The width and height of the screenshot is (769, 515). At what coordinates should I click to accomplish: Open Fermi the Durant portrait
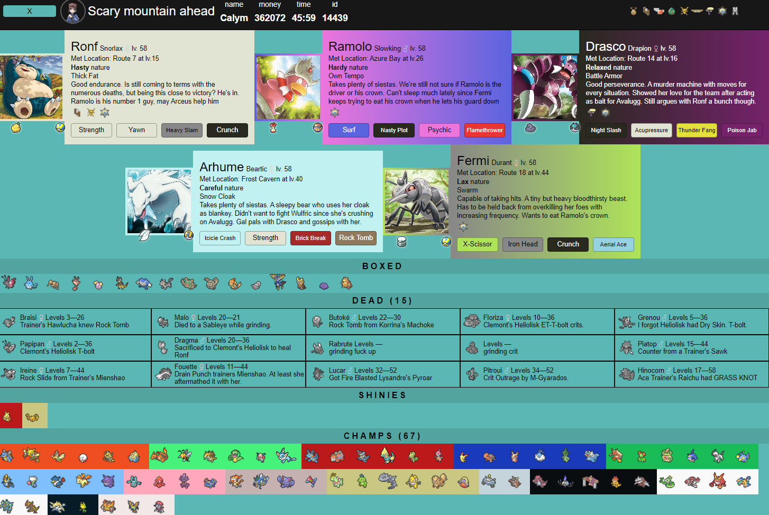click(x=417, y=201)
